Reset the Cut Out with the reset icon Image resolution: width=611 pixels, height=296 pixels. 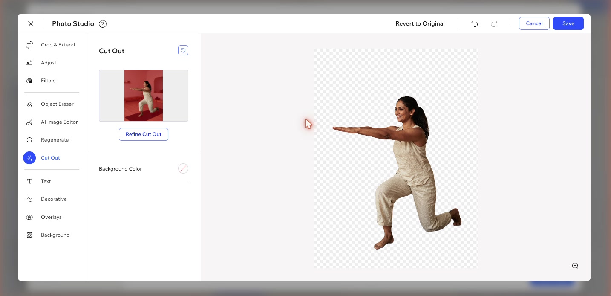pyautogui.click(x=183, y=51)
